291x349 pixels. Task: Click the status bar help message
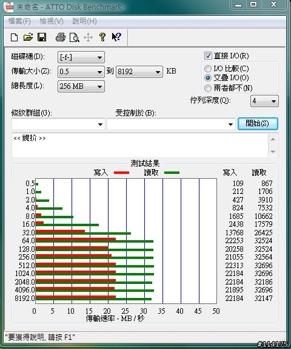tap(40, 337)
